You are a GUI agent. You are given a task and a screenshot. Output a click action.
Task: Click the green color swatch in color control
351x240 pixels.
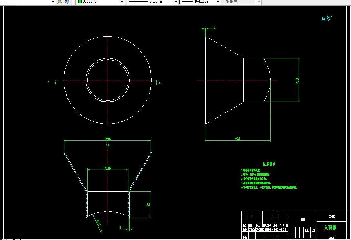[80, 1]
